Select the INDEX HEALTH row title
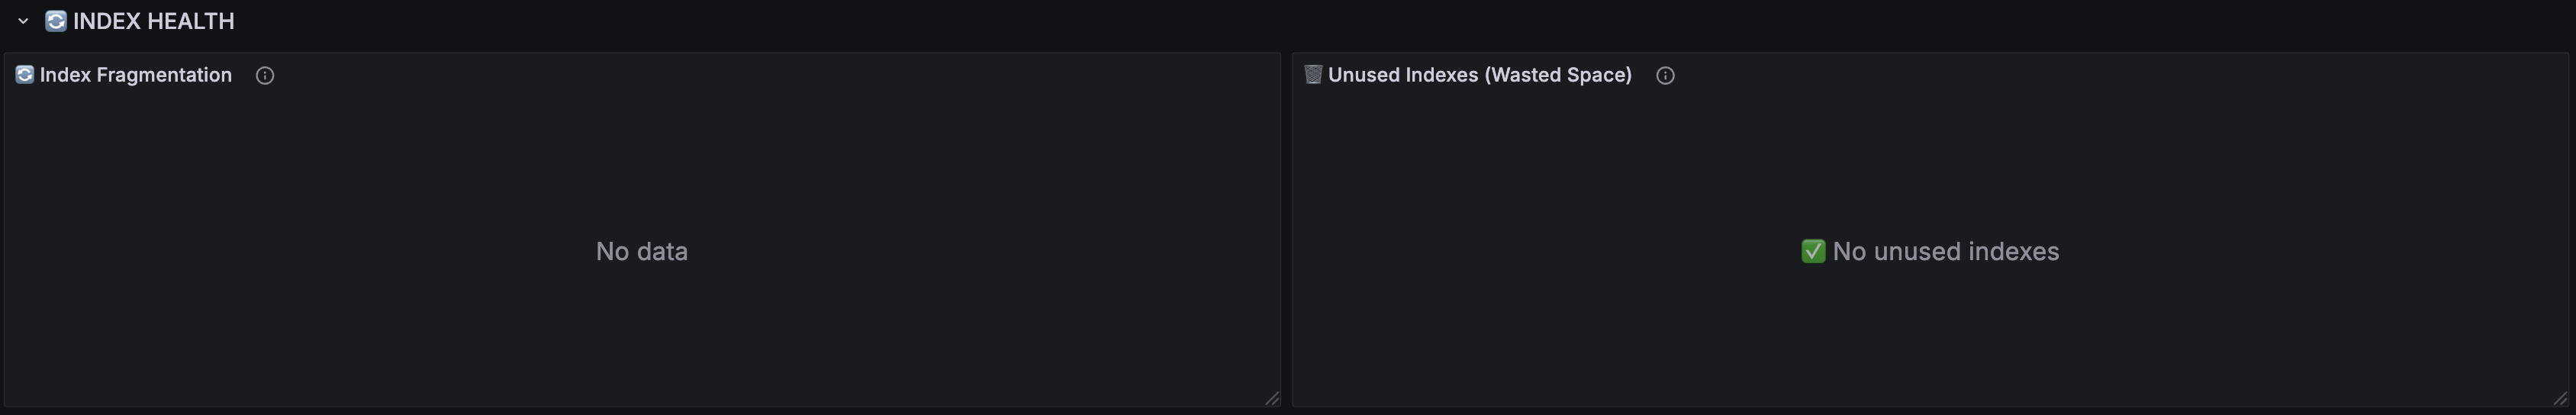Image resolution: width=2576 pixels, height=415 pixels. point(154,21)
